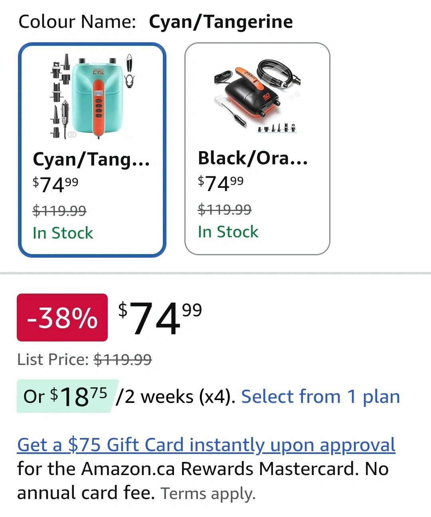Open the Select from 1 plan link
Screen dimensions: 431x517
coord(320,397)
